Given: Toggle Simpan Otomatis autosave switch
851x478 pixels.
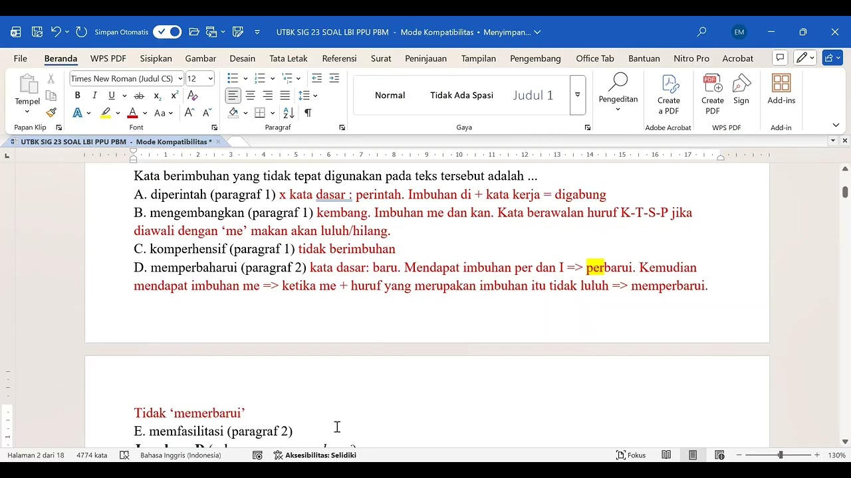Looking at the screenshot, I should coord(167,32).
